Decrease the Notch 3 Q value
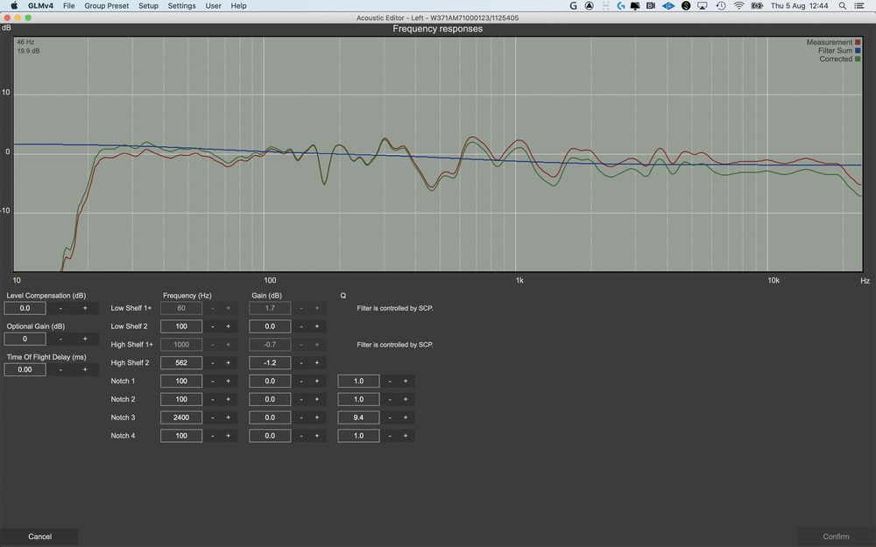Screen dimensions: 876x547 (x=390, y=417)
